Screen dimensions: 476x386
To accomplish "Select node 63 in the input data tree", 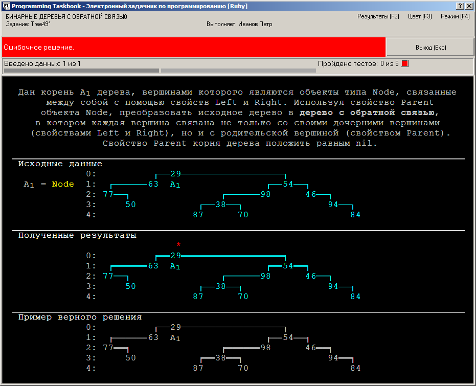I will pyautogui.click(x=153, y=184).
